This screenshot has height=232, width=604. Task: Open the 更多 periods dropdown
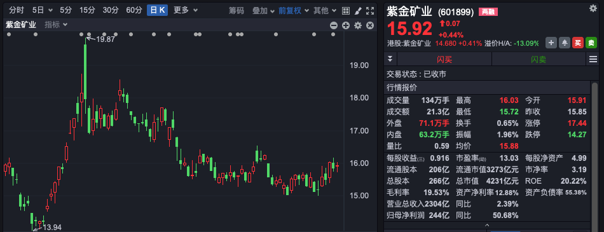point(185,10)
